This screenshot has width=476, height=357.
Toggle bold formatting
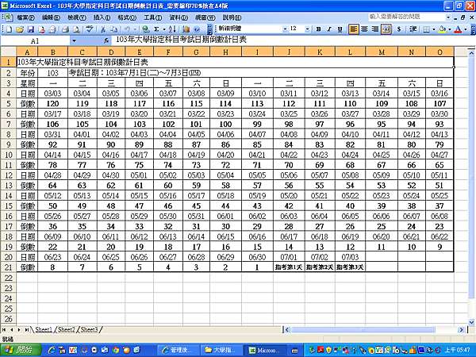click(x=318, y=29)
